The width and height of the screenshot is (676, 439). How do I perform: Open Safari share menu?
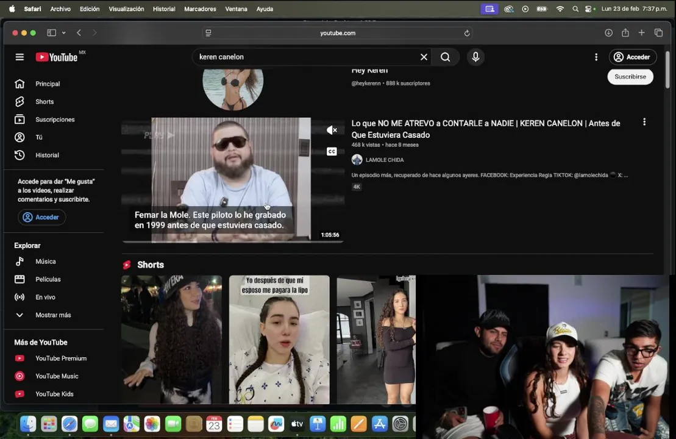[x=625, y=32]
